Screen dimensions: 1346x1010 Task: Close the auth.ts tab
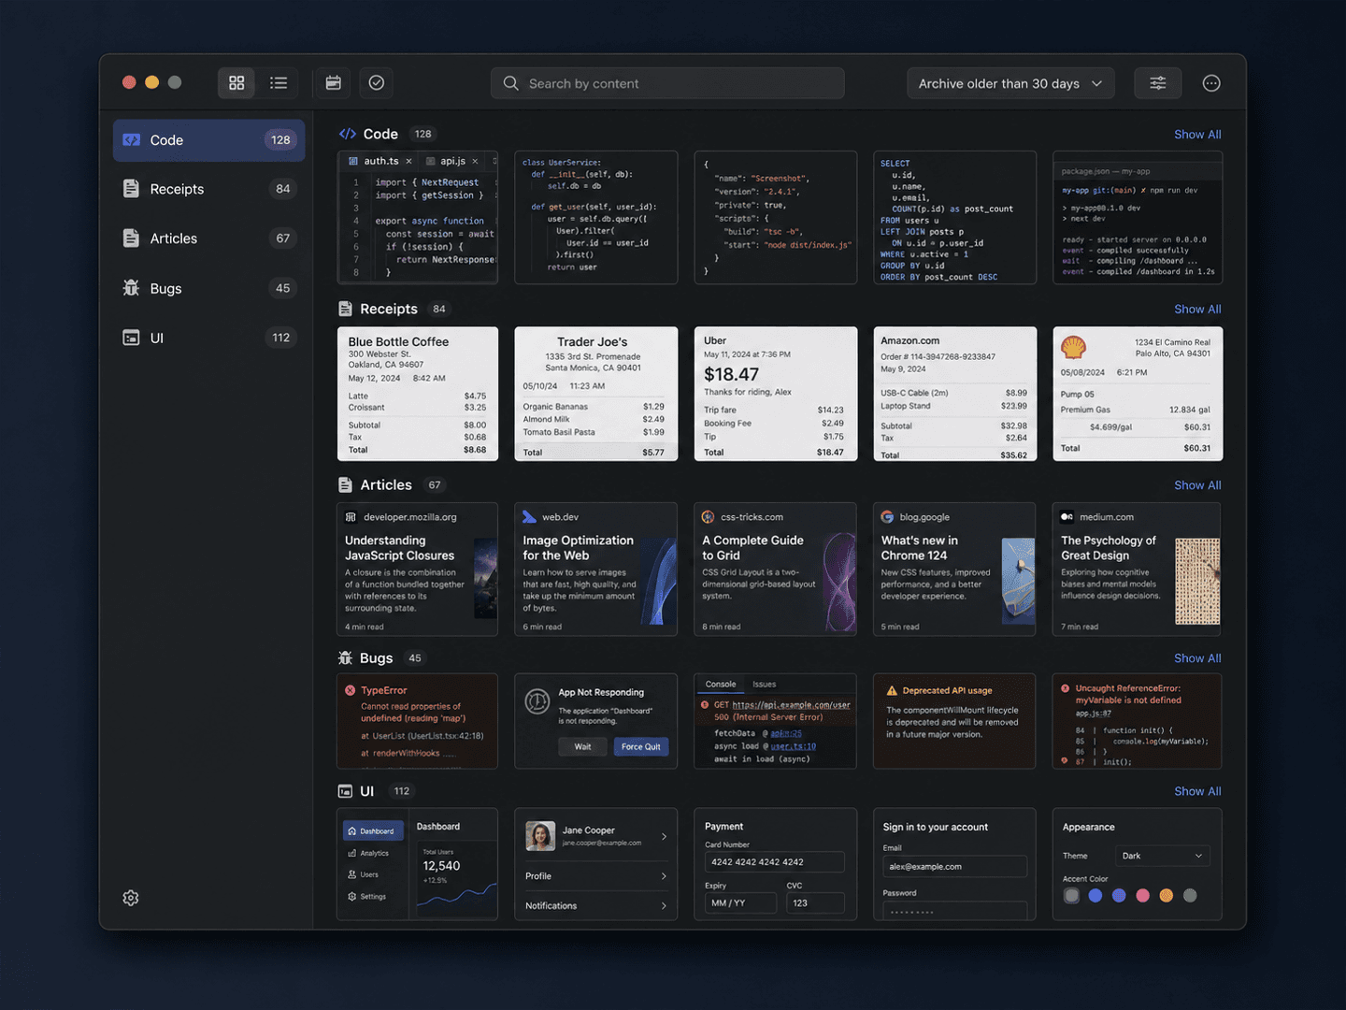[408, 161]
